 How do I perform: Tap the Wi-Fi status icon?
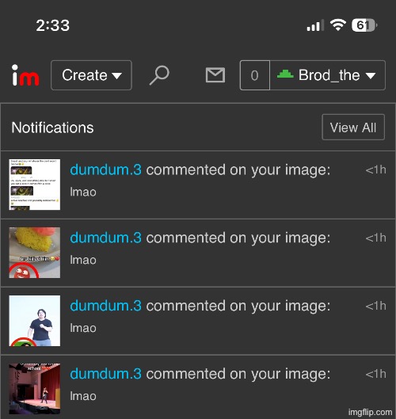tap(338, 25)
